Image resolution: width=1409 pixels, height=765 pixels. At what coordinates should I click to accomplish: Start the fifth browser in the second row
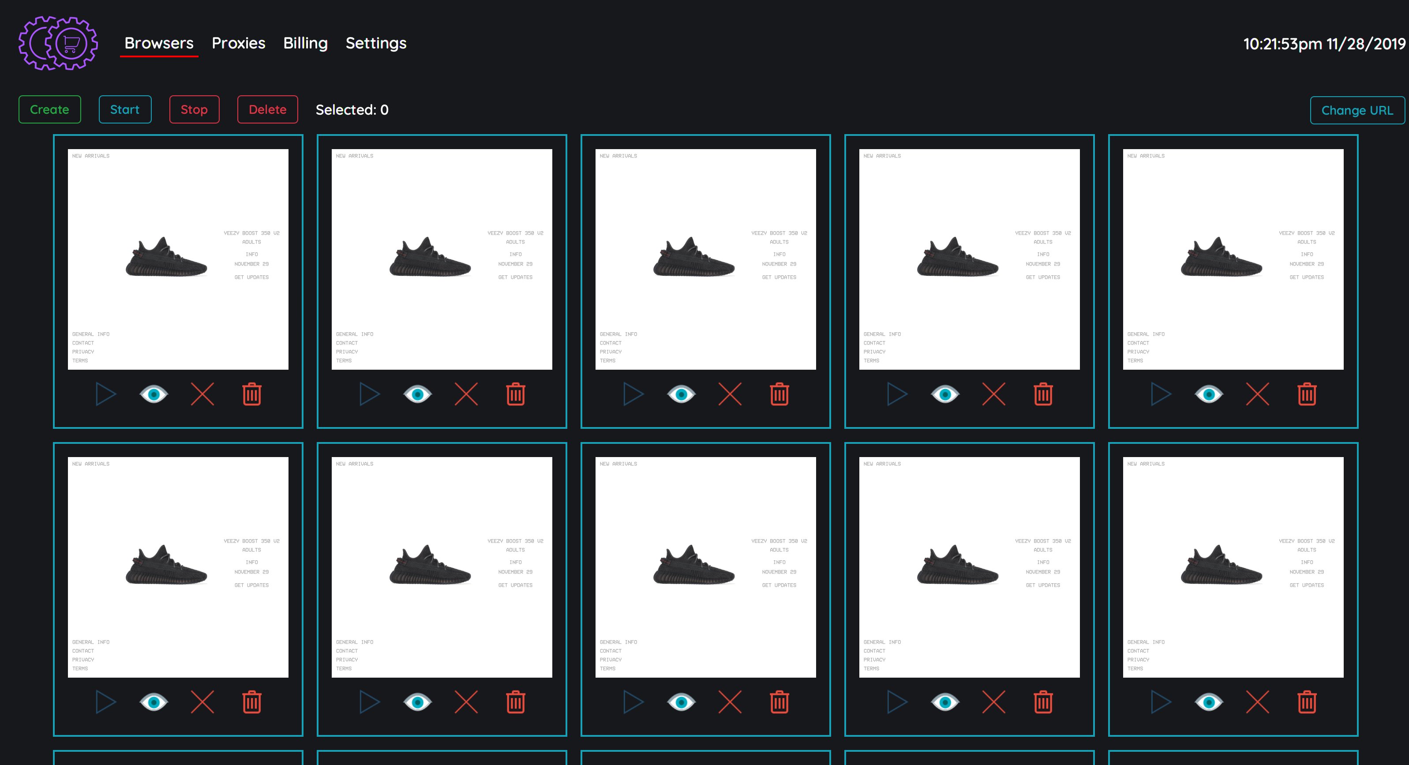1161,702
